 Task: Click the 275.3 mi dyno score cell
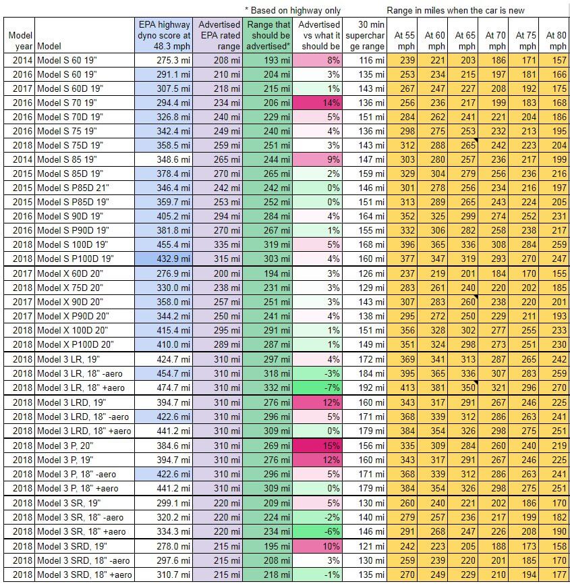point(164,60)
